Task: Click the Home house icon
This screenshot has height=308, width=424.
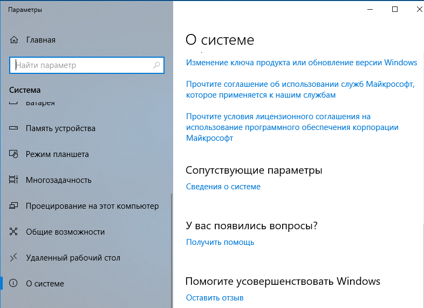Action: tap(14, 40)
